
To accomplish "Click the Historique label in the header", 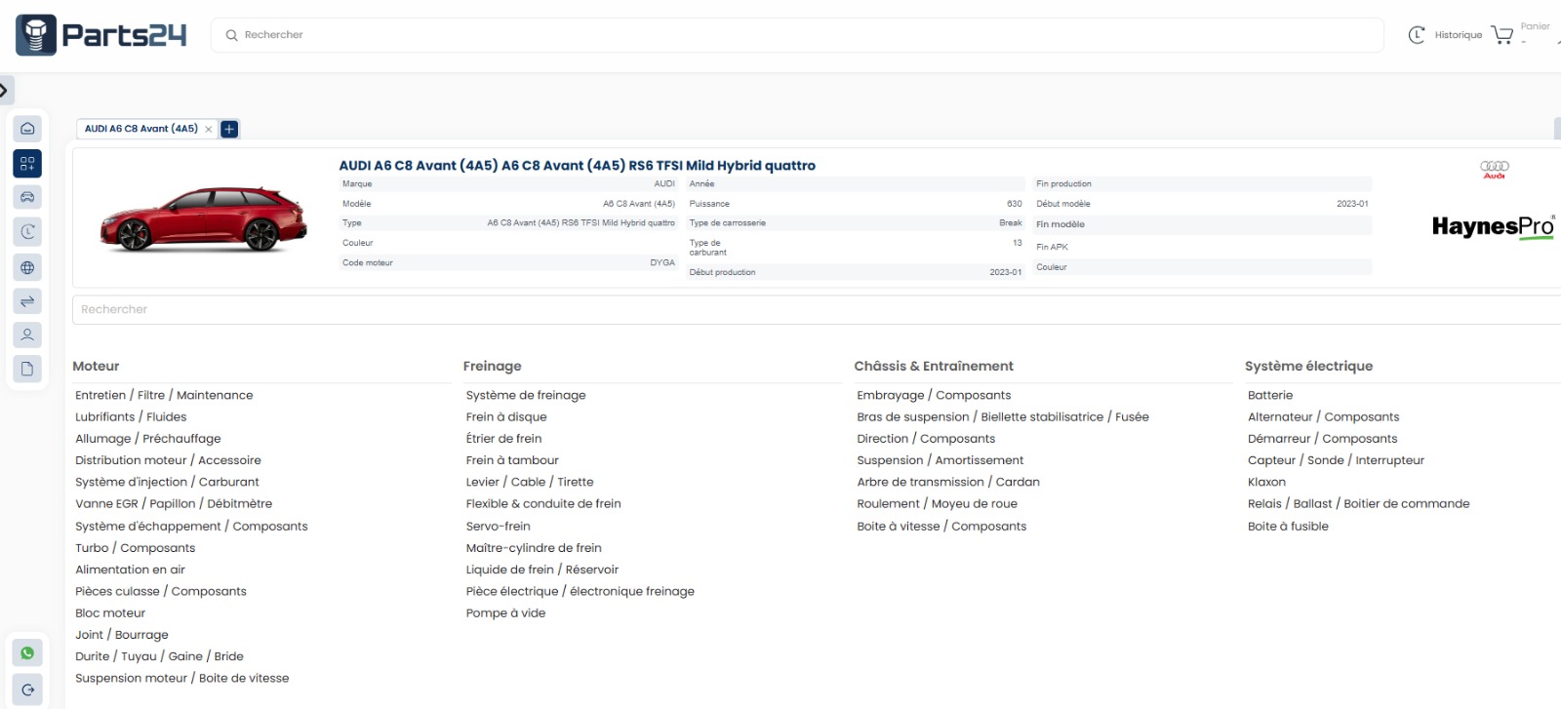I will pos(1459,35).
